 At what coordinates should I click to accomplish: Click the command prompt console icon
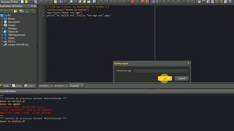(x=204, y=2)
